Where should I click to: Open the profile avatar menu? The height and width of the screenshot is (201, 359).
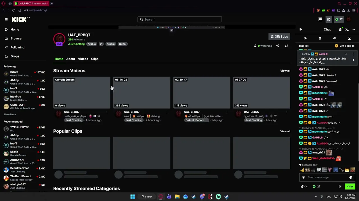pos(349,19)
